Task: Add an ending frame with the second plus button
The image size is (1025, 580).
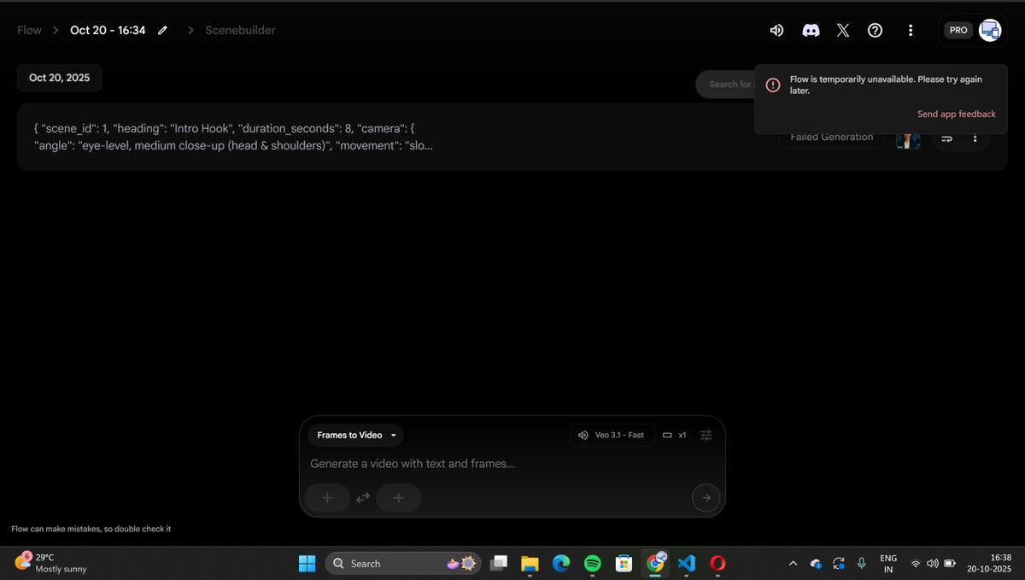Action: click(x=398, y=497)
